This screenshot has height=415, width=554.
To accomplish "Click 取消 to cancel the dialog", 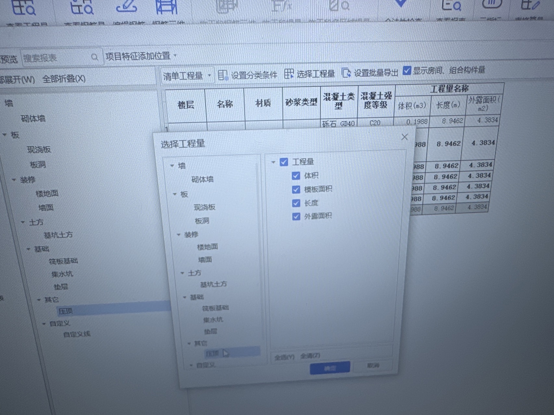I will 373,366.
